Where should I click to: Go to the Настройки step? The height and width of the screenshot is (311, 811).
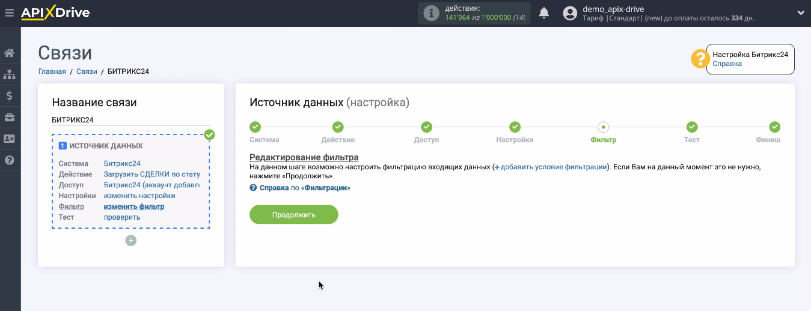[515, 127]
